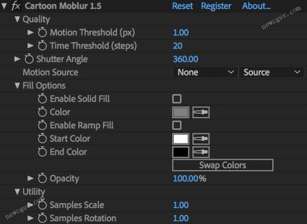
Task: Collapse the Quality group
Action: (17, 19)
